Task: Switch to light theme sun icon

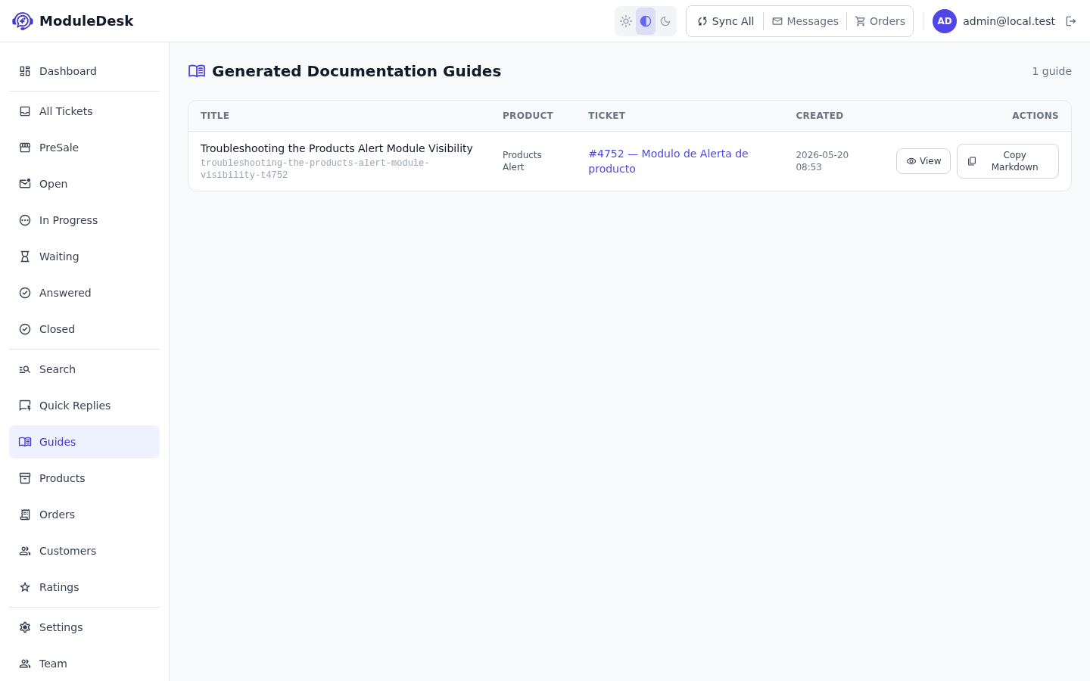Action: coord(626,21)
